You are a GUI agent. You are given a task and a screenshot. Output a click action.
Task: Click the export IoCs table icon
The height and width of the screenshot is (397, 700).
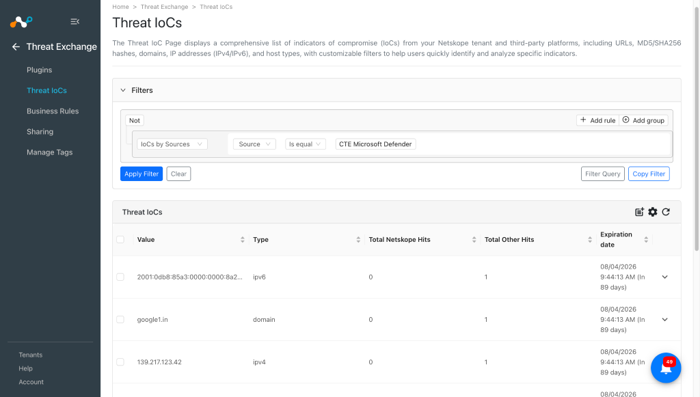pyautogui.click(x=639, y=212)
